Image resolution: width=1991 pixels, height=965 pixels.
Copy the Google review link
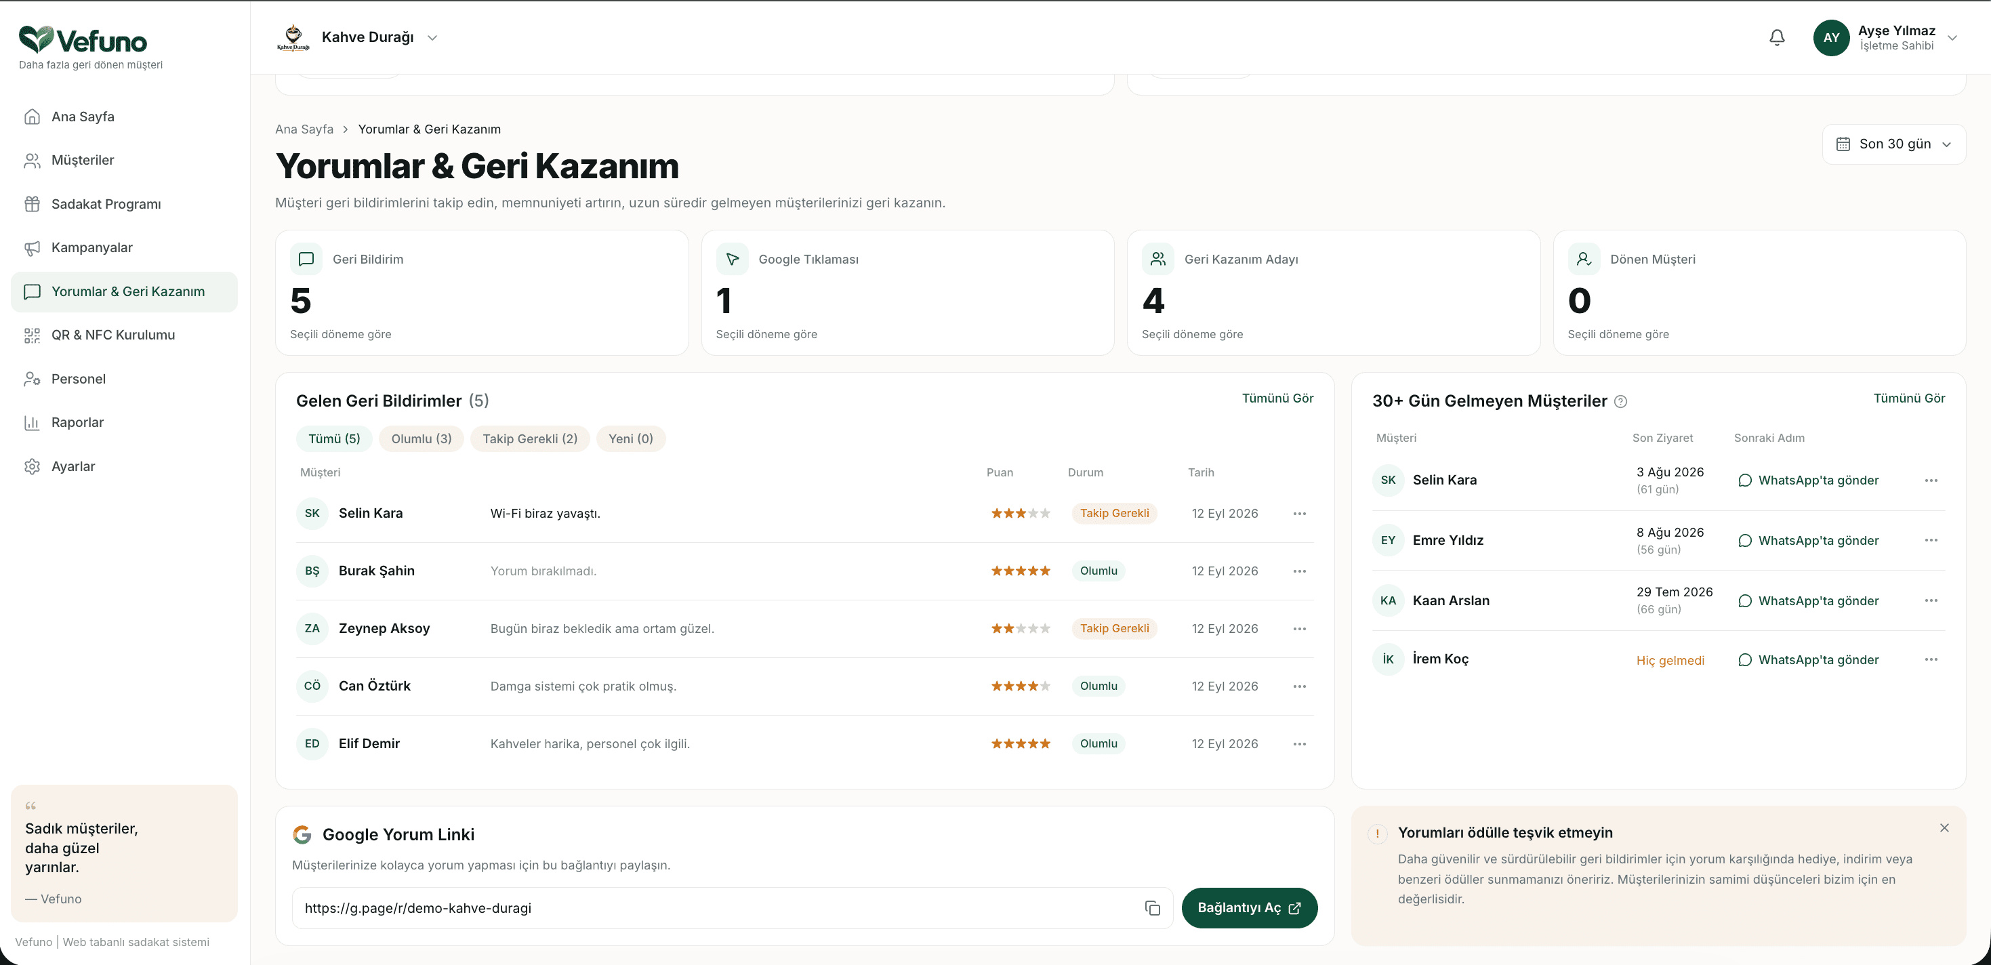pyautogui.click(x=1153, y=908)
